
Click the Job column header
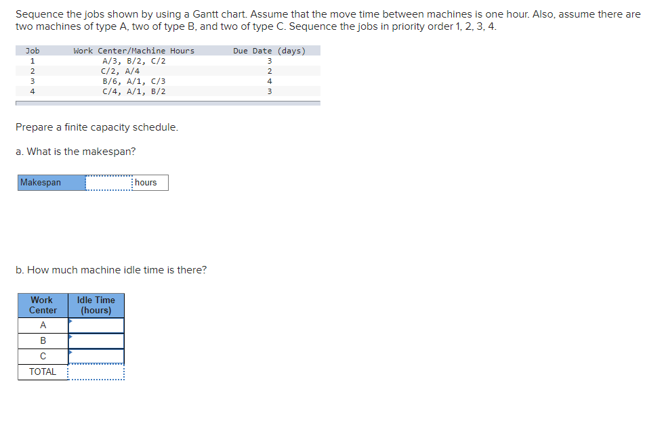pyautogui.click(x=32, y=50)
